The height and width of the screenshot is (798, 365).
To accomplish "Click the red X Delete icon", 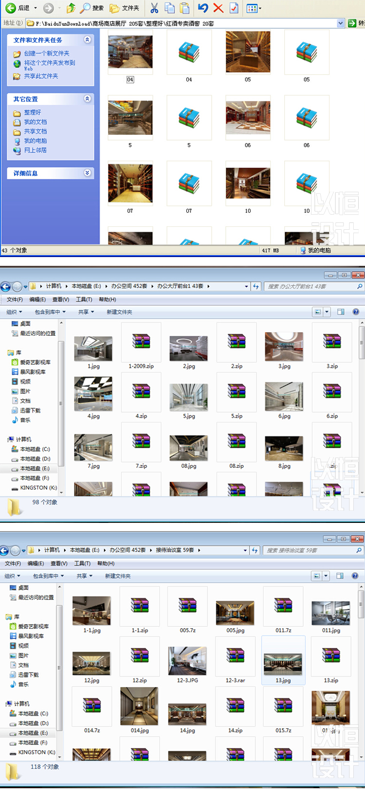I will pos(219,8).
